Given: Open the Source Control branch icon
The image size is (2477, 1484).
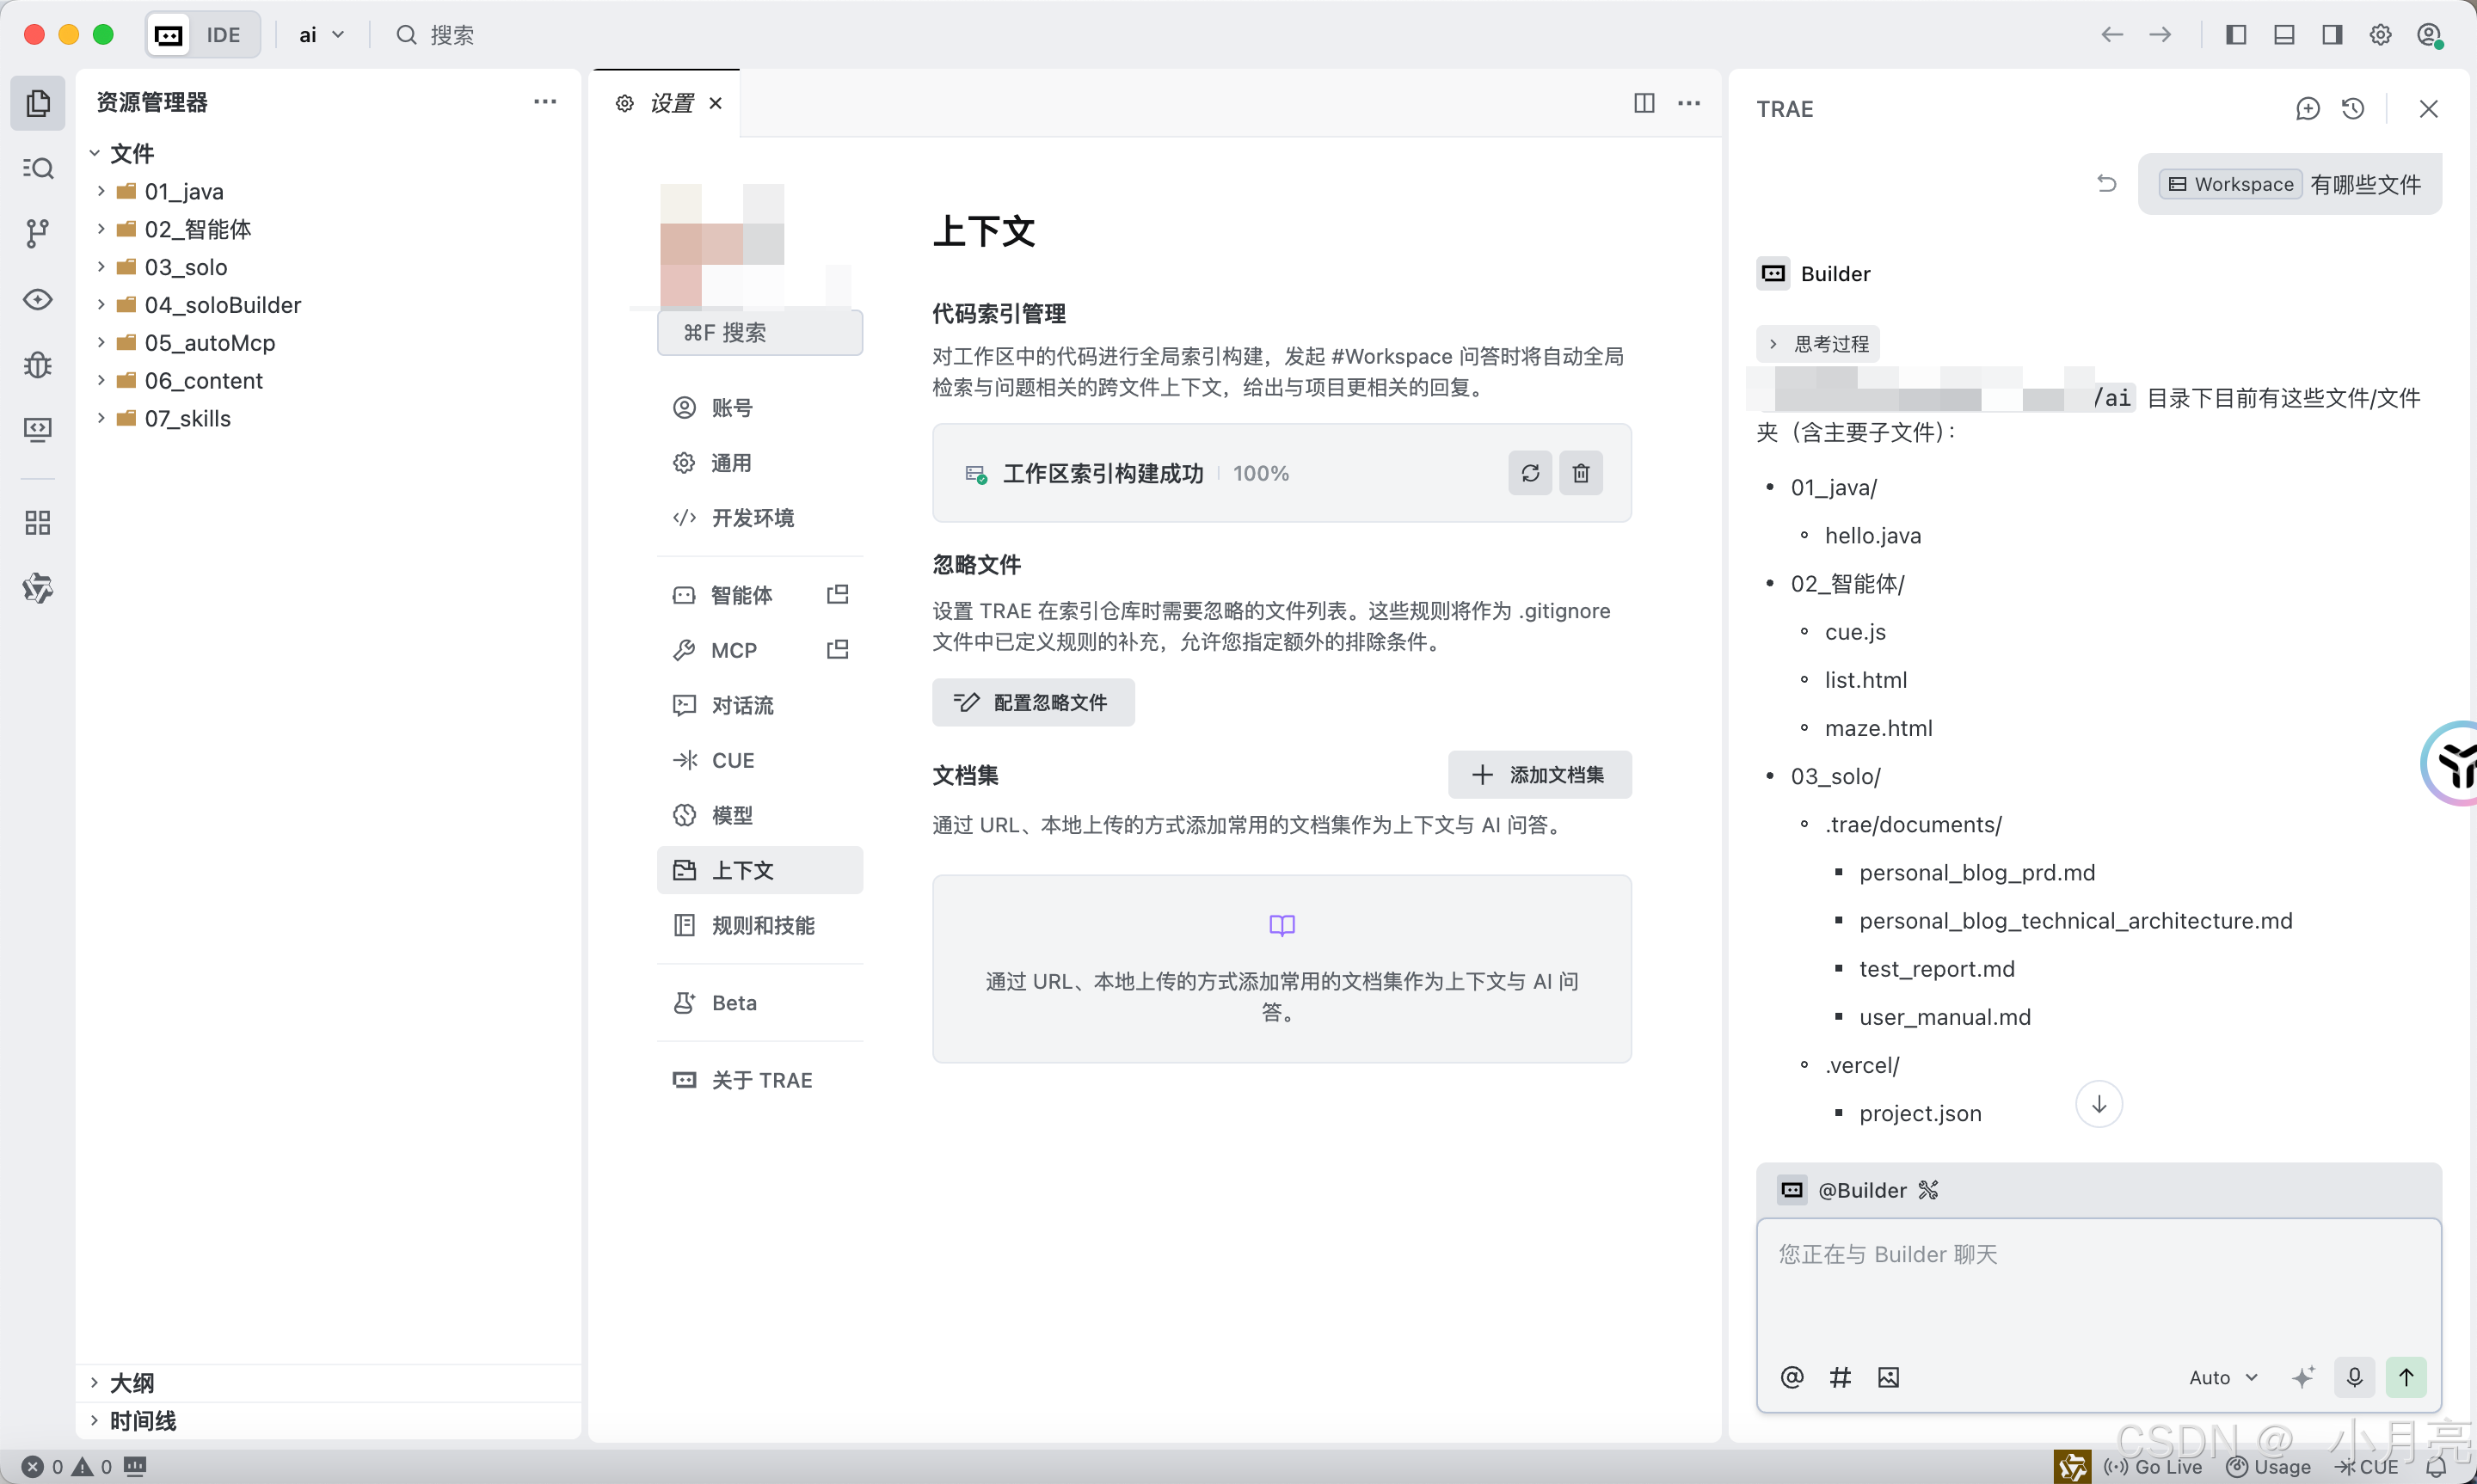Looking at the screenshot, I should pyautogui.click(x=38, y=233).
